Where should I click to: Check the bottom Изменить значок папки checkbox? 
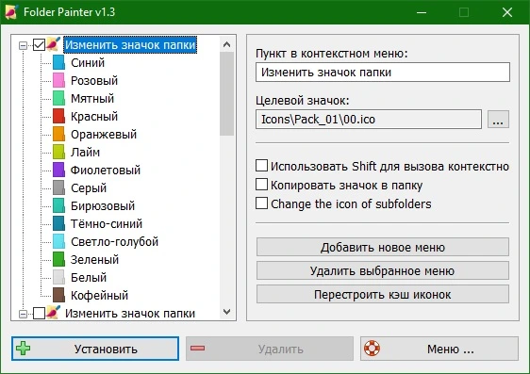tap(40, 314)
